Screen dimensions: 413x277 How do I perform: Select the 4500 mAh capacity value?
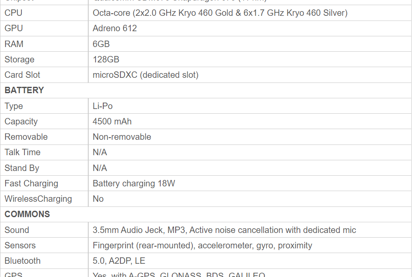(112, 121)
